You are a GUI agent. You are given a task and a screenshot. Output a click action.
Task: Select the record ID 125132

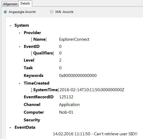(x=66, y=97)
